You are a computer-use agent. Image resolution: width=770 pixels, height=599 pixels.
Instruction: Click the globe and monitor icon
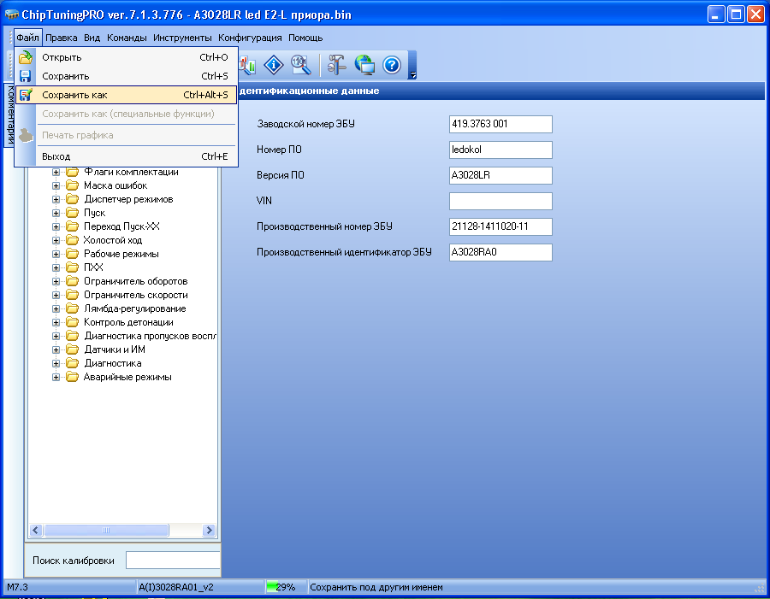364,65
